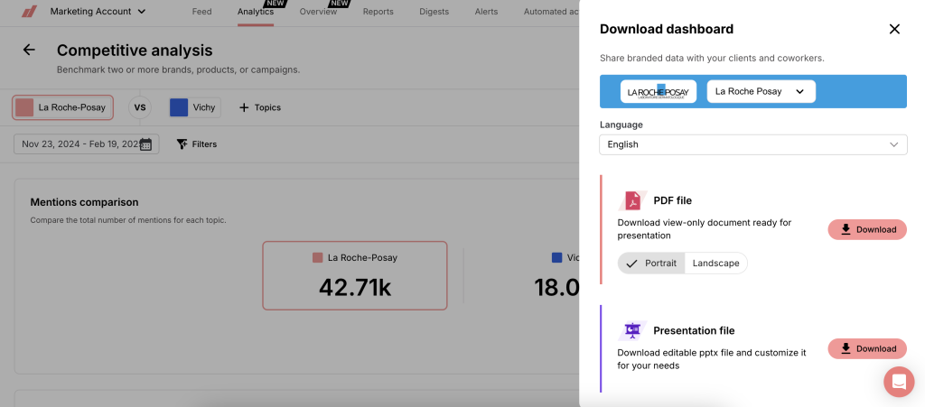Click the La Roche Posay logo thumbnail
The image size is (925, 407).
[x=659, y=91]
